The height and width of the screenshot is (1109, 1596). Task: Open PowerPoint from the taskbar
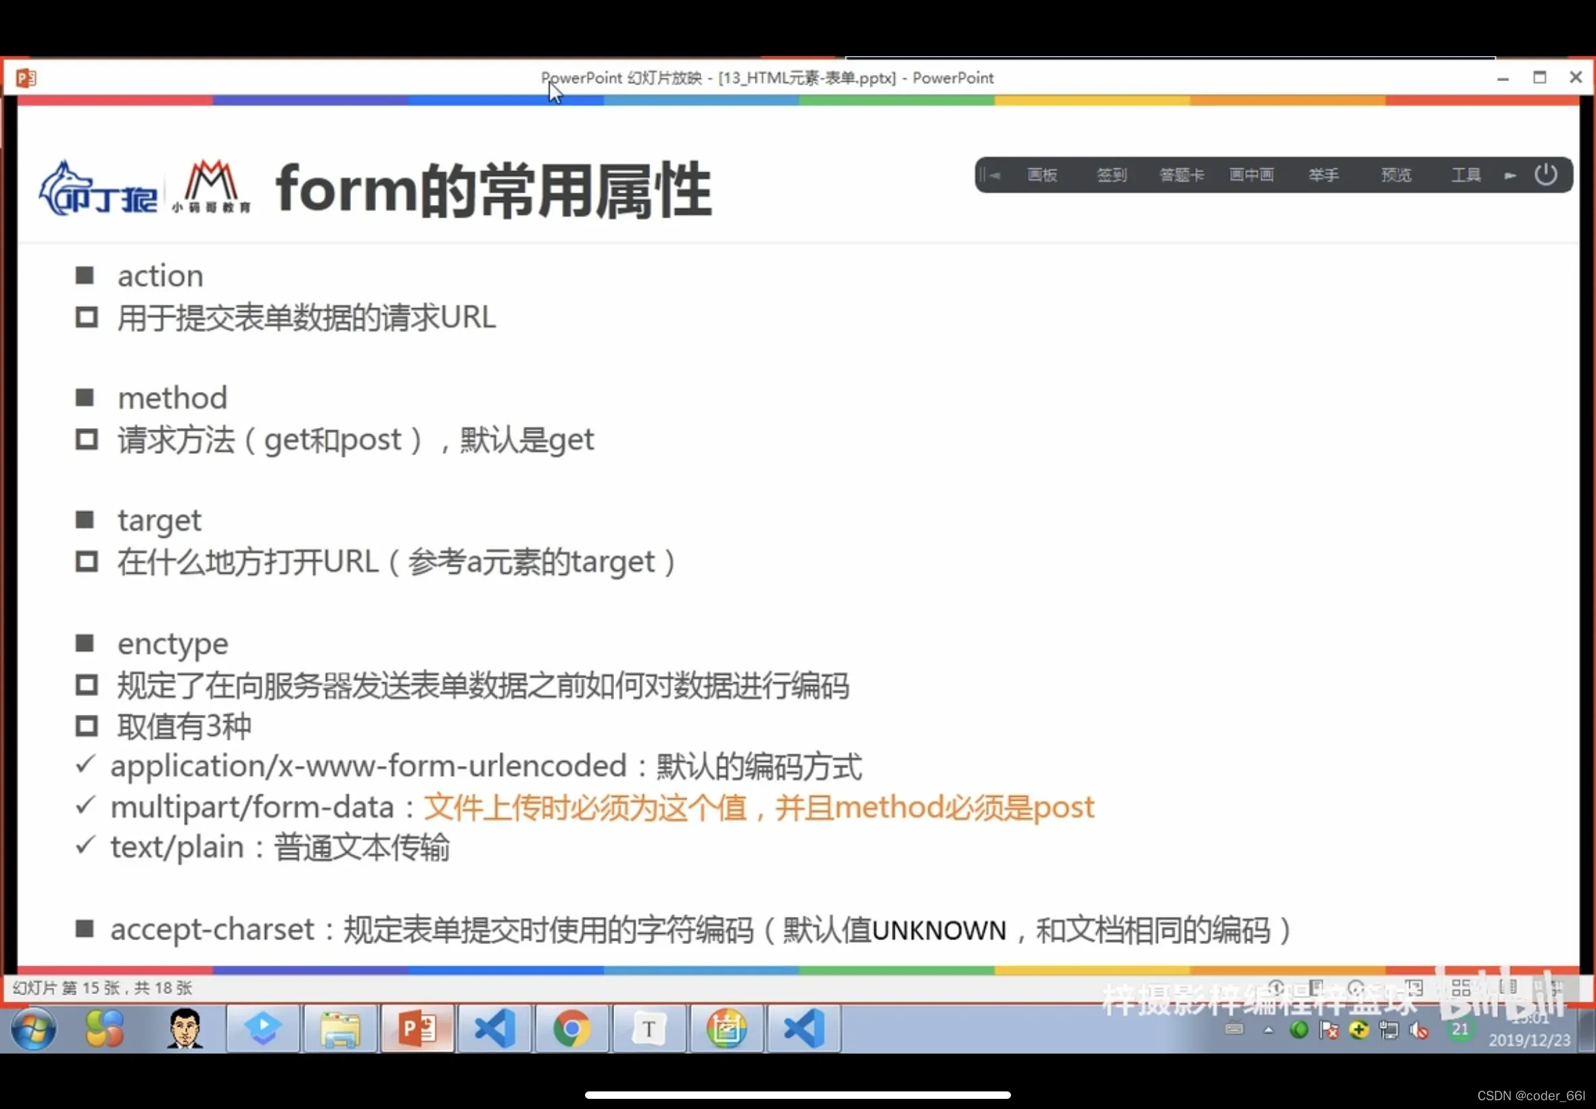417,1029
